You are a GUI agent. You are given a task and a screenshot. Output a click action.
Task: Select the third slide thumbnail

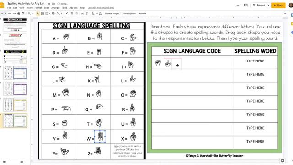[x=15, y=57]
